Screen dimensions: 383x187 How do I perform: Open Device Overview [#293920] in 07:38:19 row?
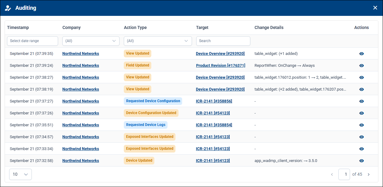[x=220, y=89]
